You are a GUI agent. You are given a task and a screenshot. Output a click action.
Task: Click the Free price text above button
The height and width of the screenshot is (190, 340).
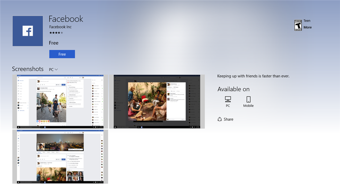click(53, 43)
